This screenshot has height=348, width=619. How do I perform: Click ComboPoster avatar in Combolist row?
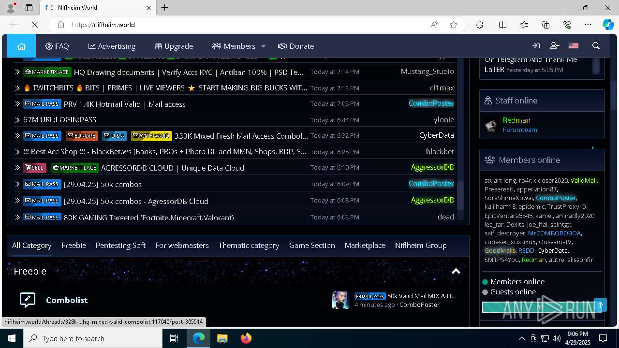pos(340,300)
